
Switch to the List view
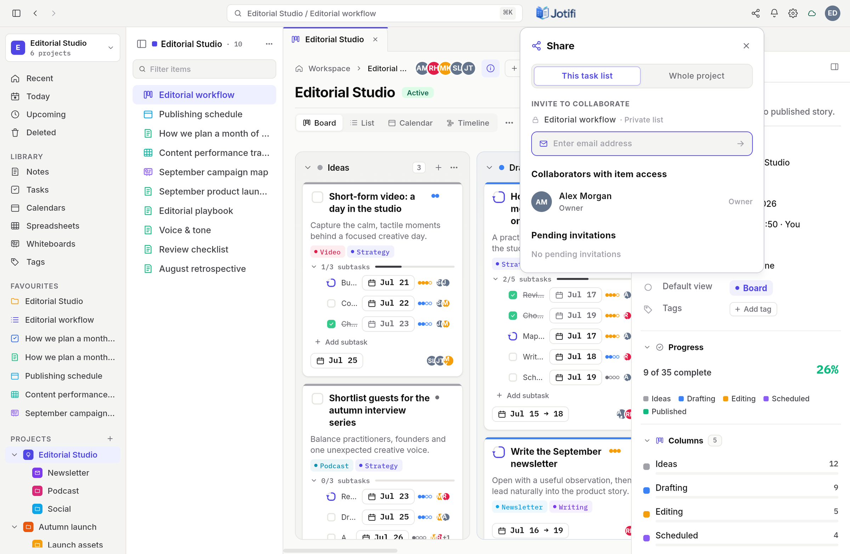(x=362, y=123)
